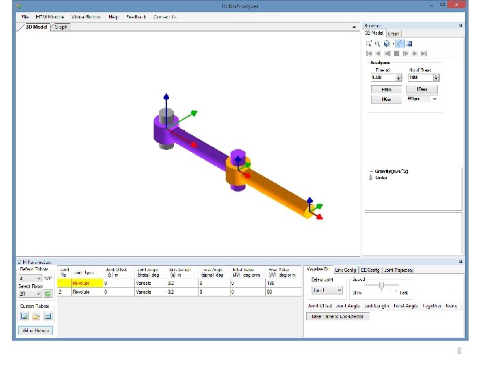Image resolution: width=491 pixels, height=368 pixels.
Task: Open the Virtual Robots menu
Action: click(86, 17)
